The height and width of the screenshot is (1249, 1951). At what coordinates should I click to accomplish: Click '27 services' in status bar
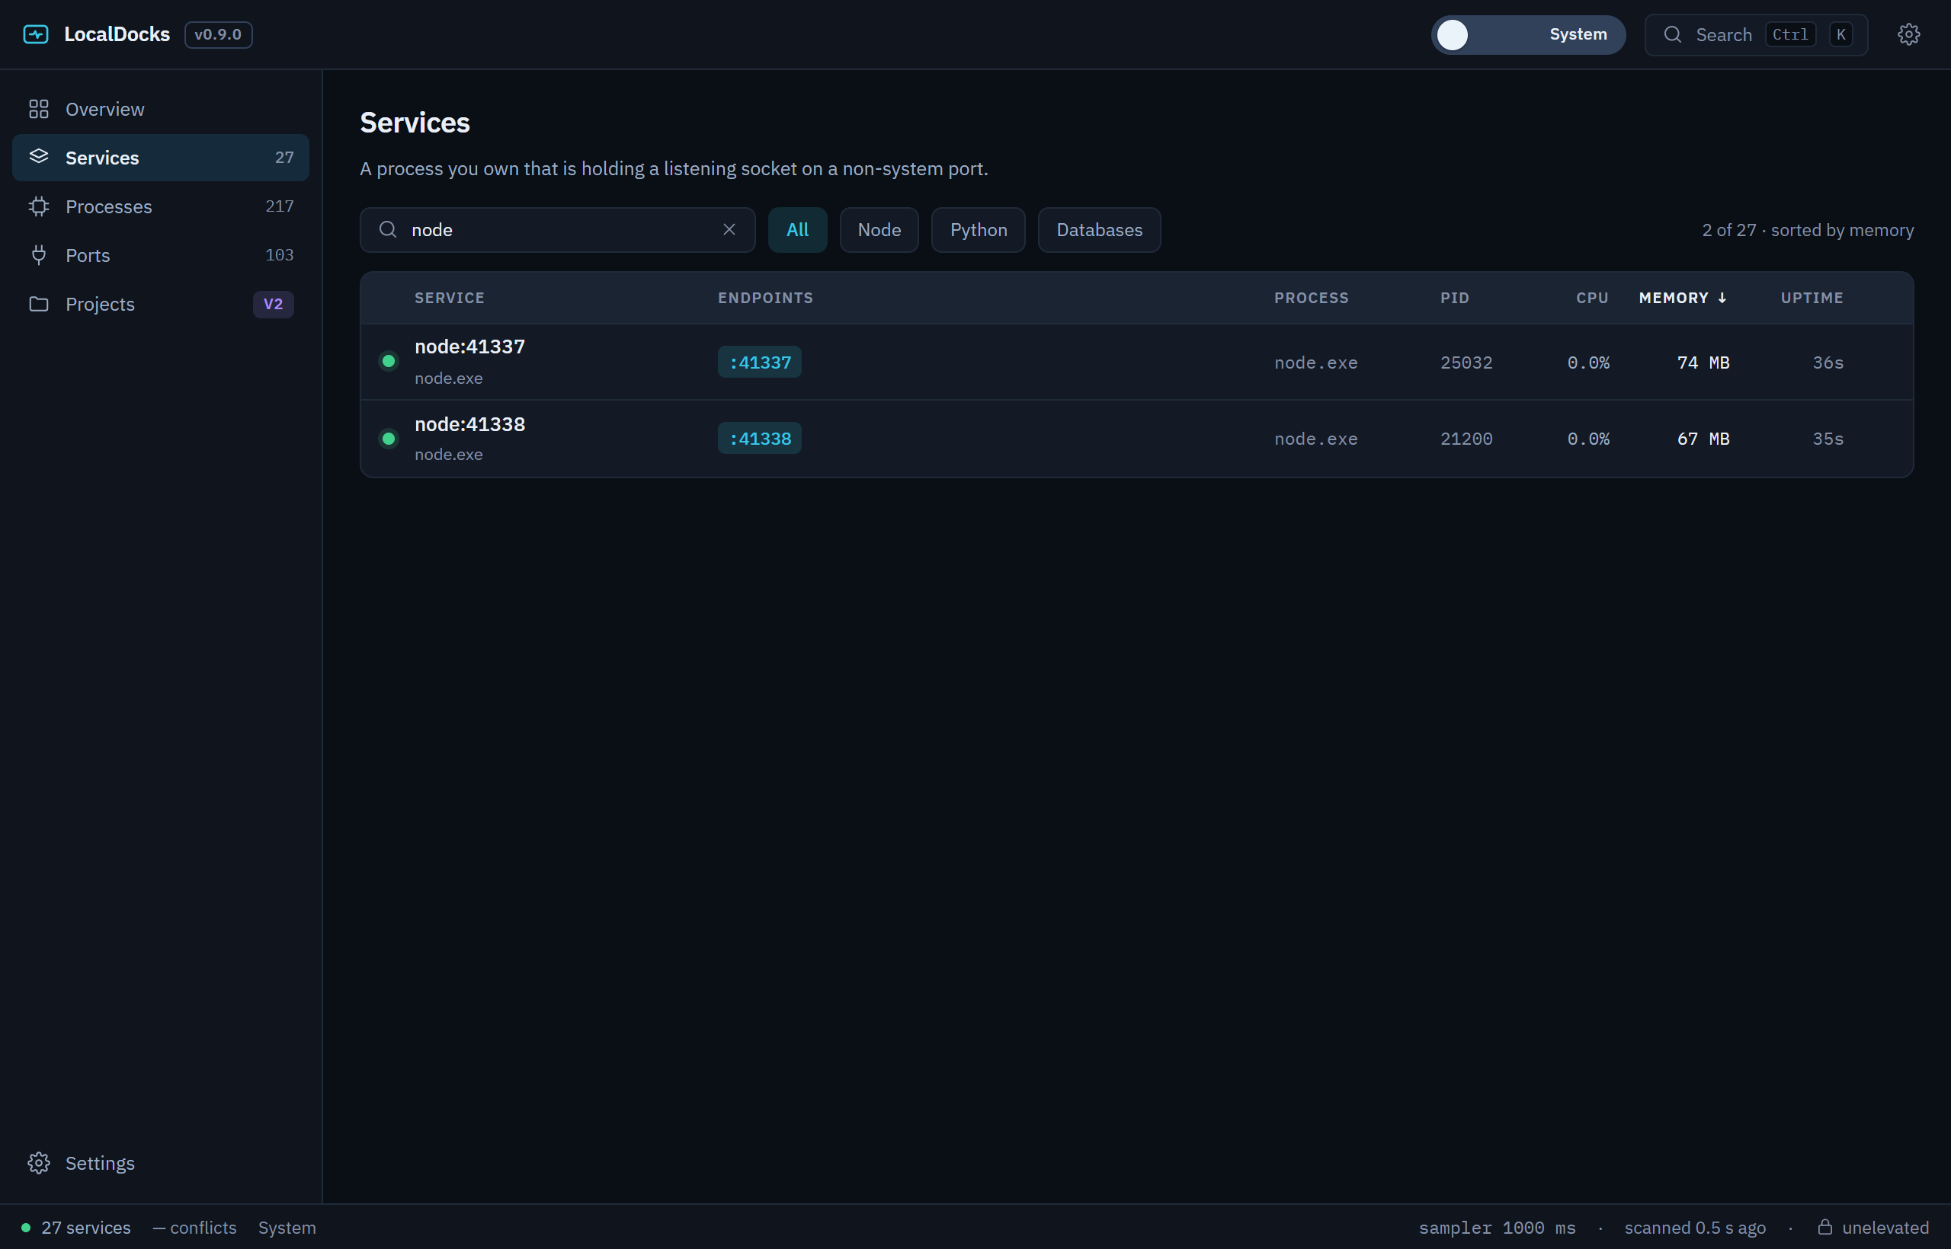86,1227
